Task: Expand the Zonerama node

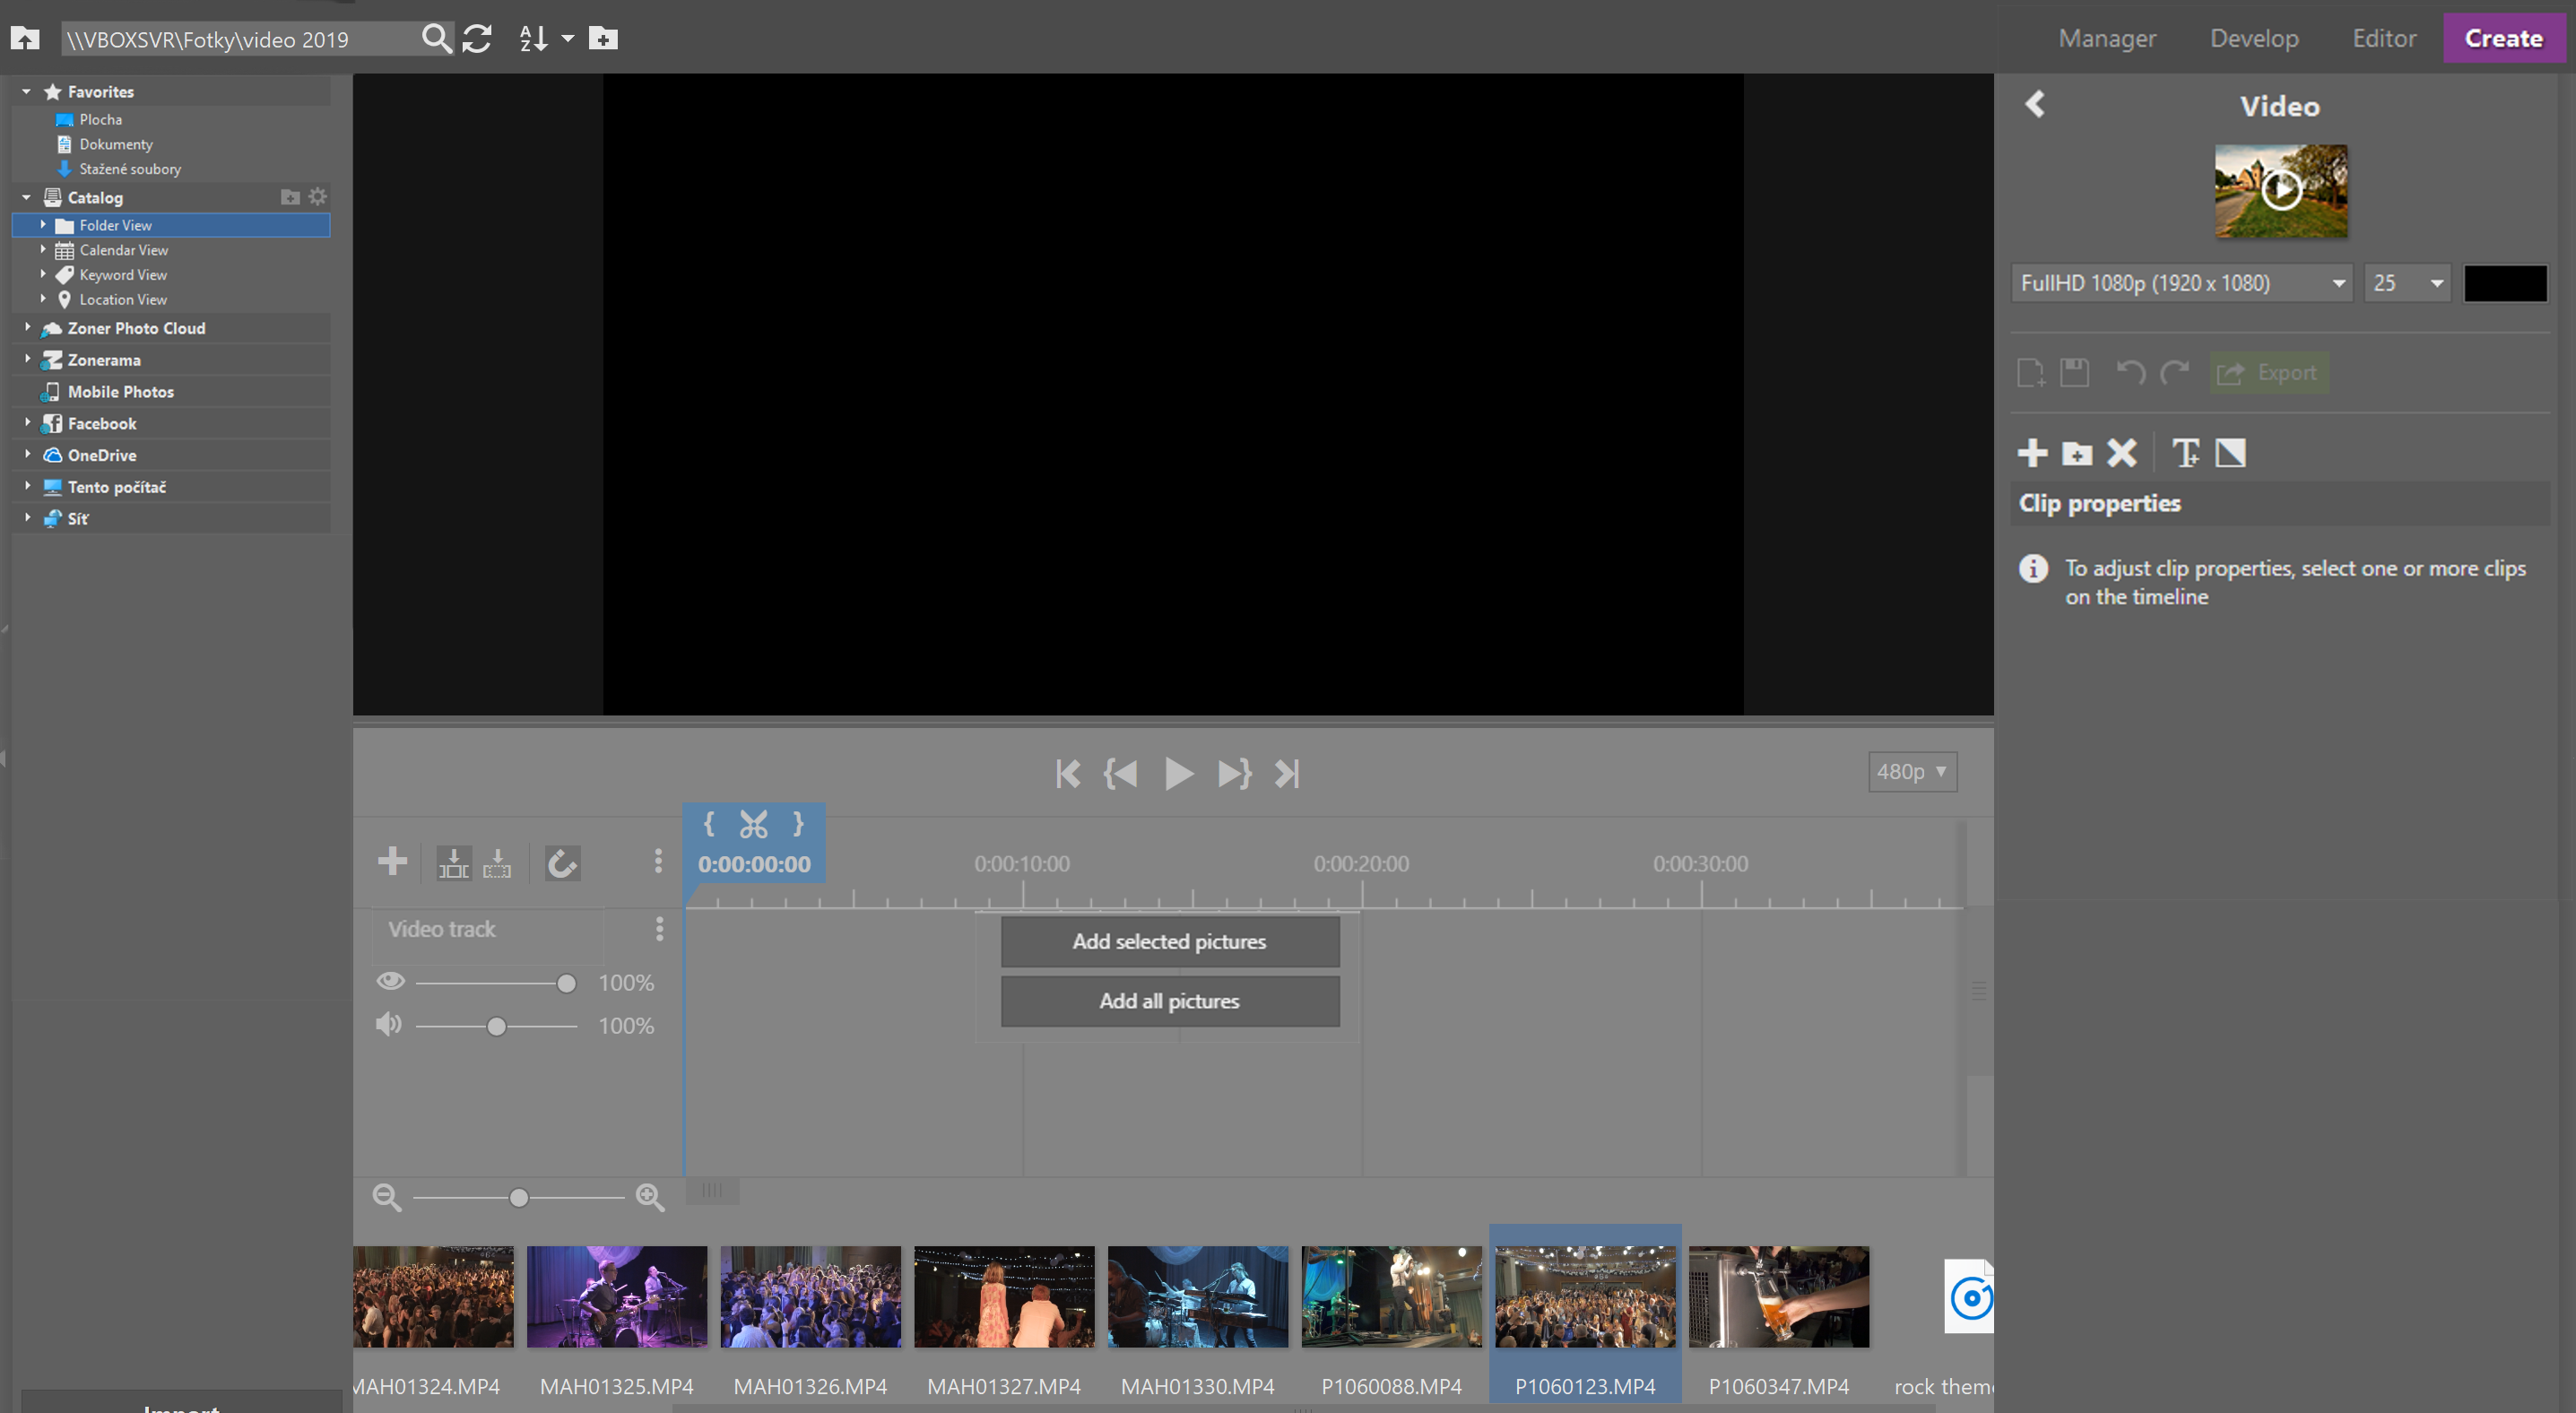Action: (28, 358)
